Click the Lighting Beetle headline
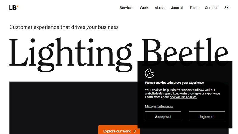The width and height of the screenshot is (238, 134). coord(119,54)
